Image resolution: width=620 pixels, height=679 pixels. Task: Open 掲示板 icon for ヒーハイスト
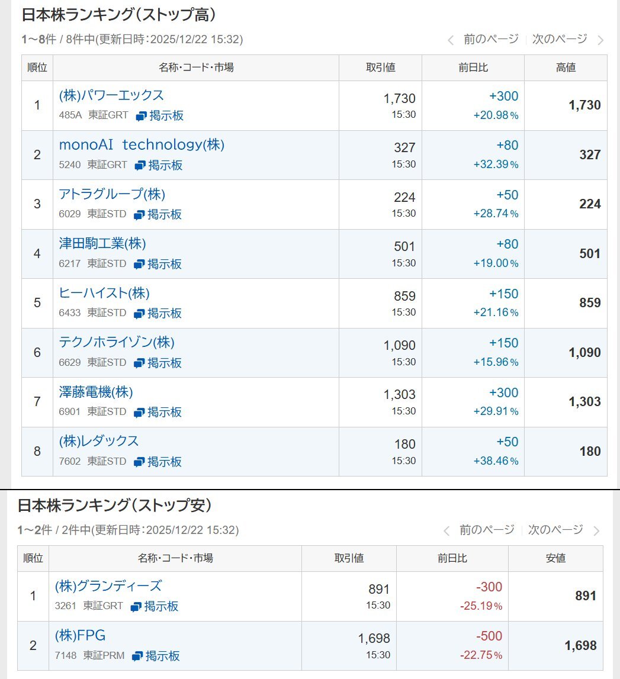[x=139, y=313]
